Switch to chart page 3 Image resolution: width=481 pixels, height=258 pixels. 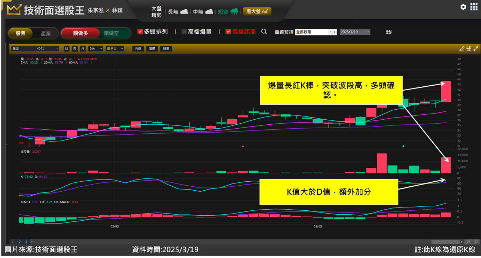pos(26,242)
